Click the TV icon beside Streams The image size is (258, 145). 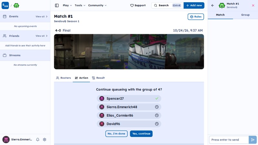pos(5,55)
